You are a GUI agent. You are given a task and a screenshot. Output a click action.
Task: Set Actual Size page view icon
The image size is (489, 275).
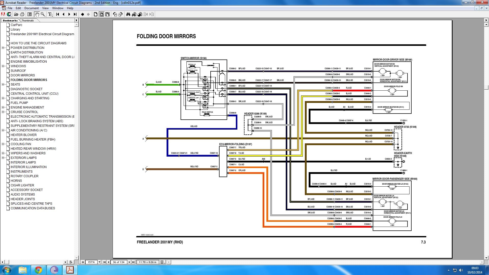(x=96, y=14)
